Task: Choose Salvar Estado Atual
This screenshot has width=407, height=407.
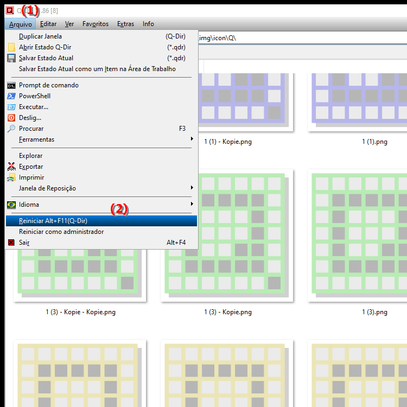Action: 101,58
